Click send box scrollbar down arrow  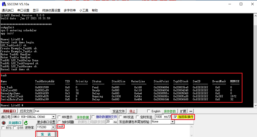[192, 135]
